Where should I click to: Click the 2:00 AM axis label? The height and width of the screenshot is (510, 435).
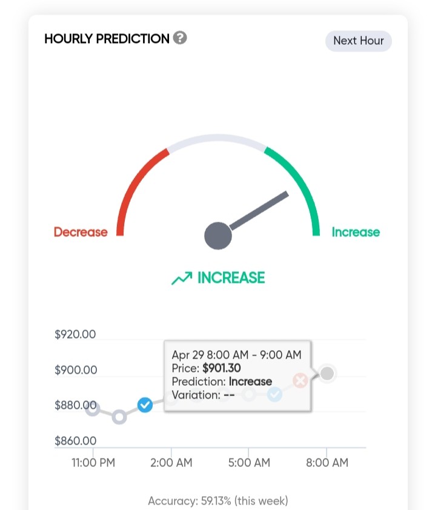(x=171, y=463)
